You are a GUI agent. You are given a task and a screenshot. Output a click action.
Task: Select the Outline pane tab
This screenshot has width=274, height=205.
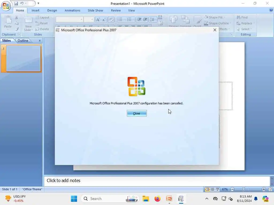tap(23, 41)
